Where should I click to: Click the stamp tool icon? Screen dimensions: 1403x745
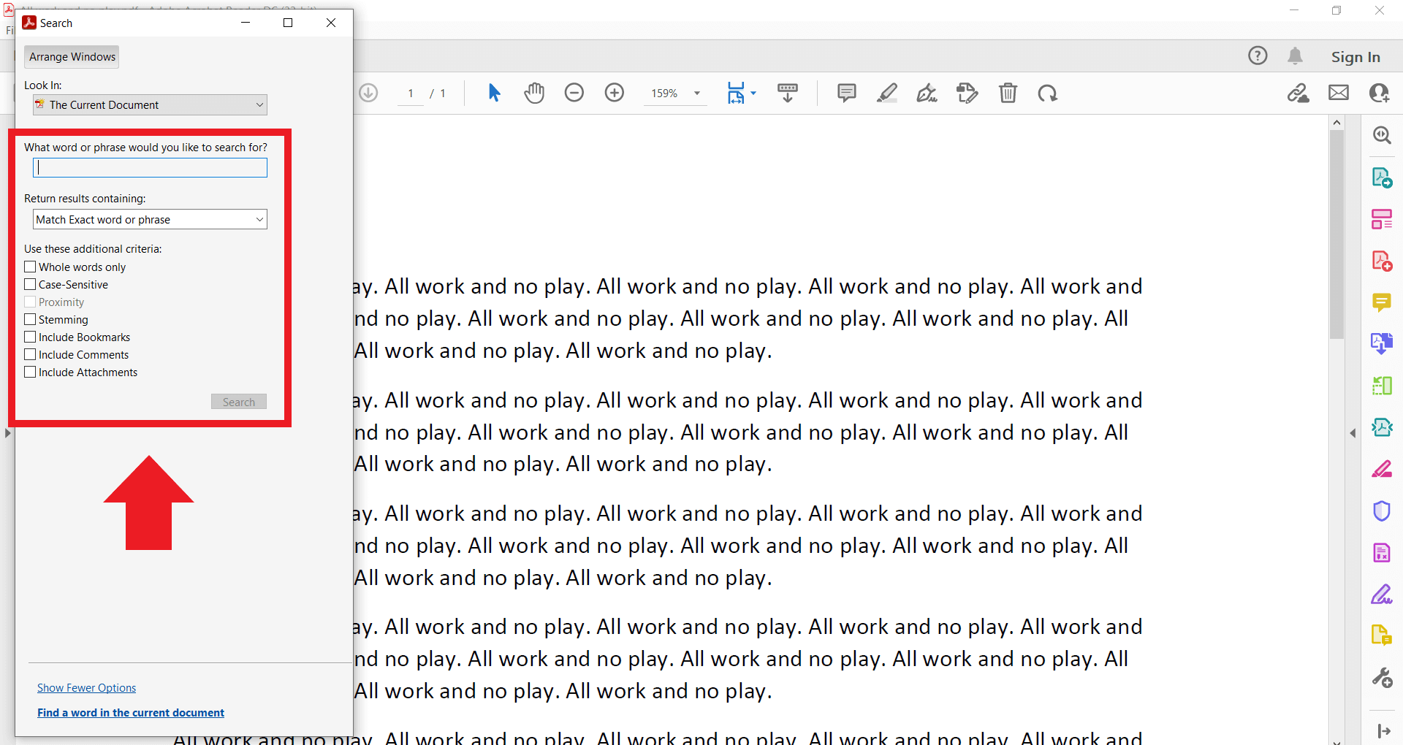coord(967,93)
